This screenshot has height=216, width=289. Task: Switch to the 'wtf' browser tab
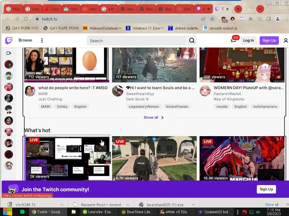coord(109,9)
